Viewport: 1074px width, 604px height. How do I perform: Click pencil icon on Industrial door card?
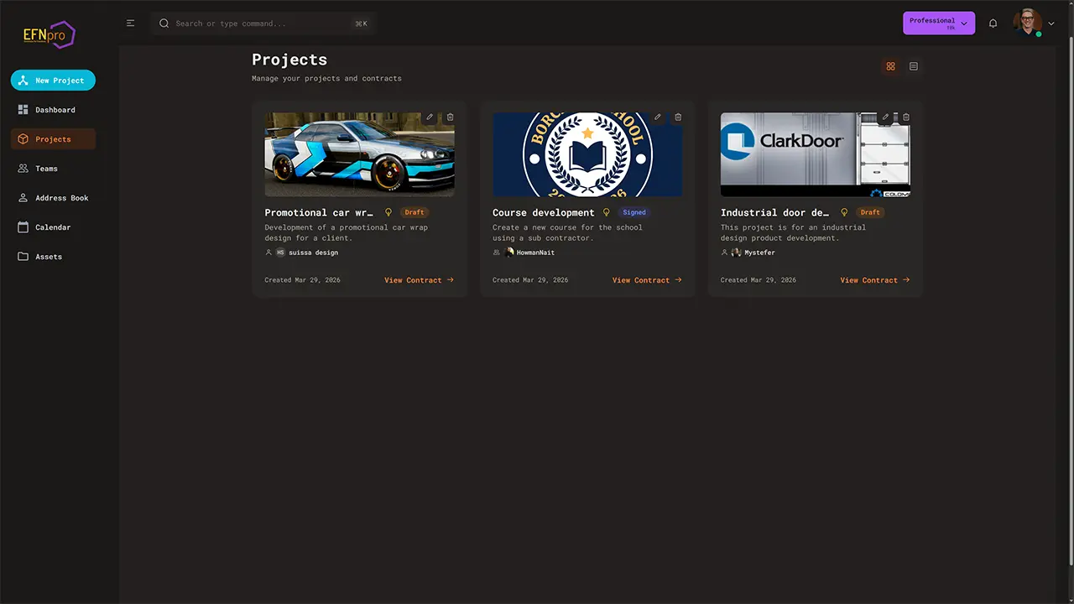885,117
